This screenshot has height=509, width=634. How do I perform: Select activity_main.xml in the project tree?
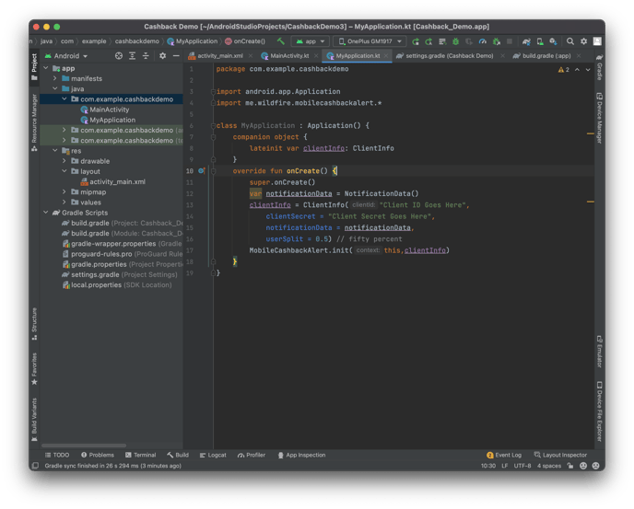(x=117, y=181)
